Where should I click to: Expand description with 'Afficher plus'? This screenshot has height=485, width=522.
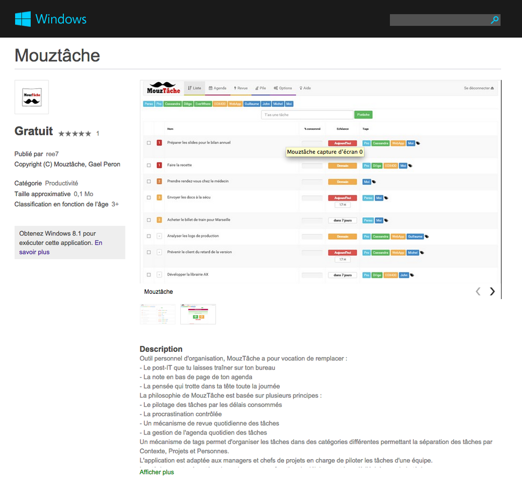157,472
